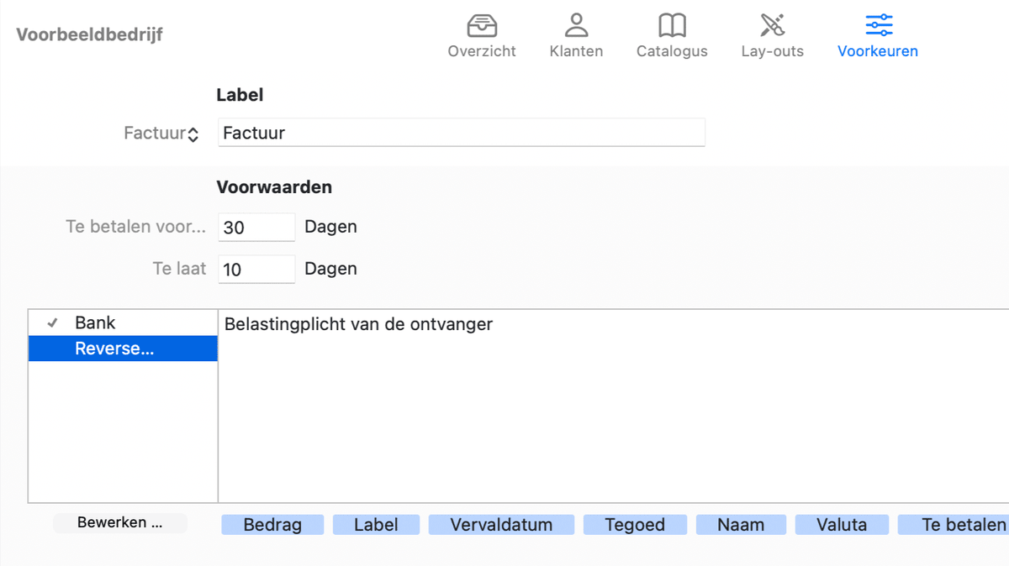Open Lay-outs brush and pencil icon
Image resolution: width=1009 pixels, height=566 pixels.
pos(772,25)
